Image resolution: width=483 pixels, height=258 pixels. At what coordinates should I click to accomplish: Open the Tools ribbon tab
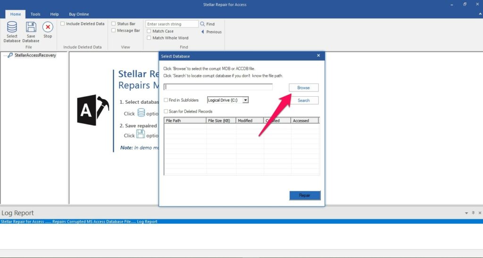tap(35, 14)
